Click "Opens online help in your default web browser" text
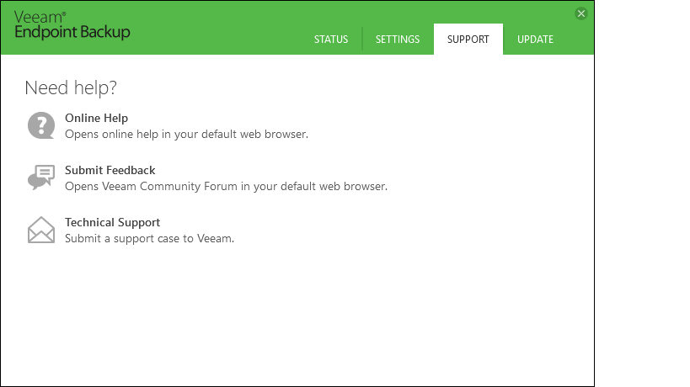The width and height of the screenshot is (690, 387). click(x=186, y=134)
